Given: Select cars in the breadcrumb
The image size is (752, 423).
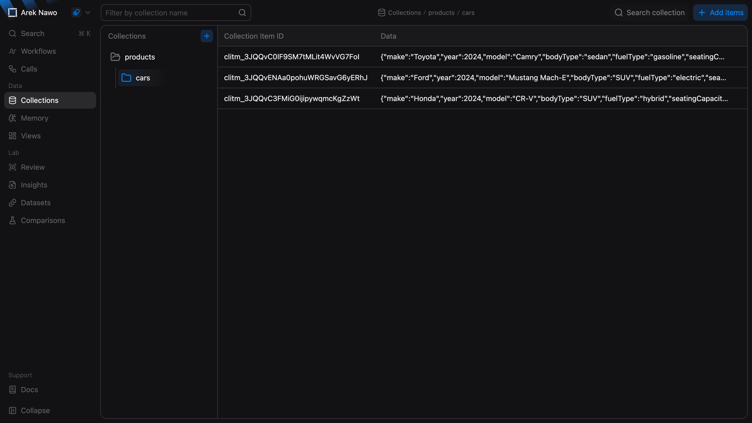Looking at the screenshot, I should [x=468, y=13].
